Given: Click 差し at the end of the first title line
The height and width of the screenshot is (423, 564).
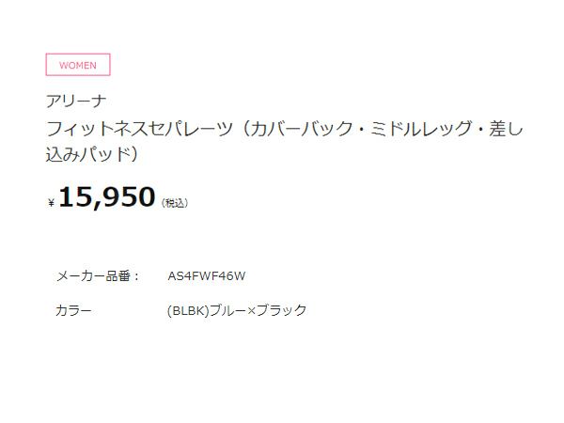Looking at the screenshot, I should [x=507, y=129].
